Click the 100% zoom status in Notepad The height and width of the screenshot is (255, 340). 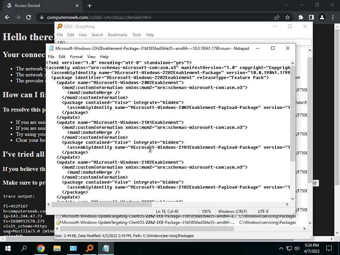point(206,211)
